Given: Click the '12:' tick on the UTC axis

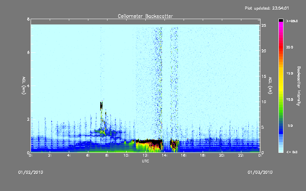Looking at the screenshot, I should coord(145,155).
